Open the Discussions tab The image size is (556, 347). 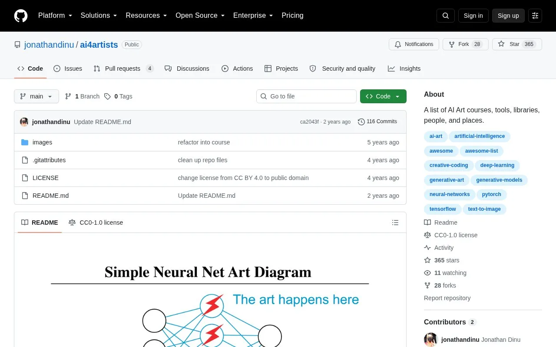(x=187, y=69)
